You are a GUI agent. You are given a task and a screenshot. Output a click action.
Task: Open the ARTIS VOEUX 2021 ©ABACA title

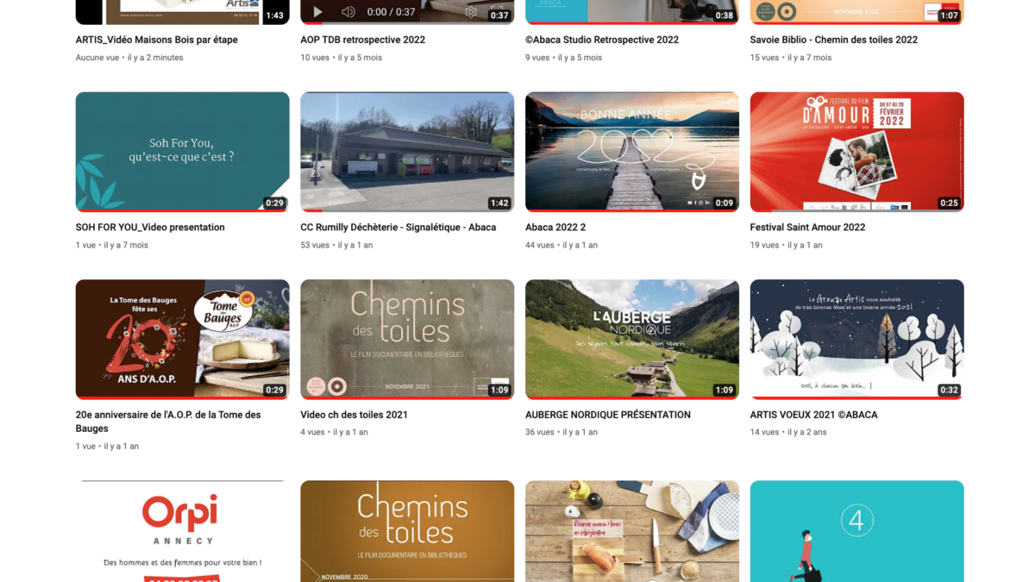(814, 415)
